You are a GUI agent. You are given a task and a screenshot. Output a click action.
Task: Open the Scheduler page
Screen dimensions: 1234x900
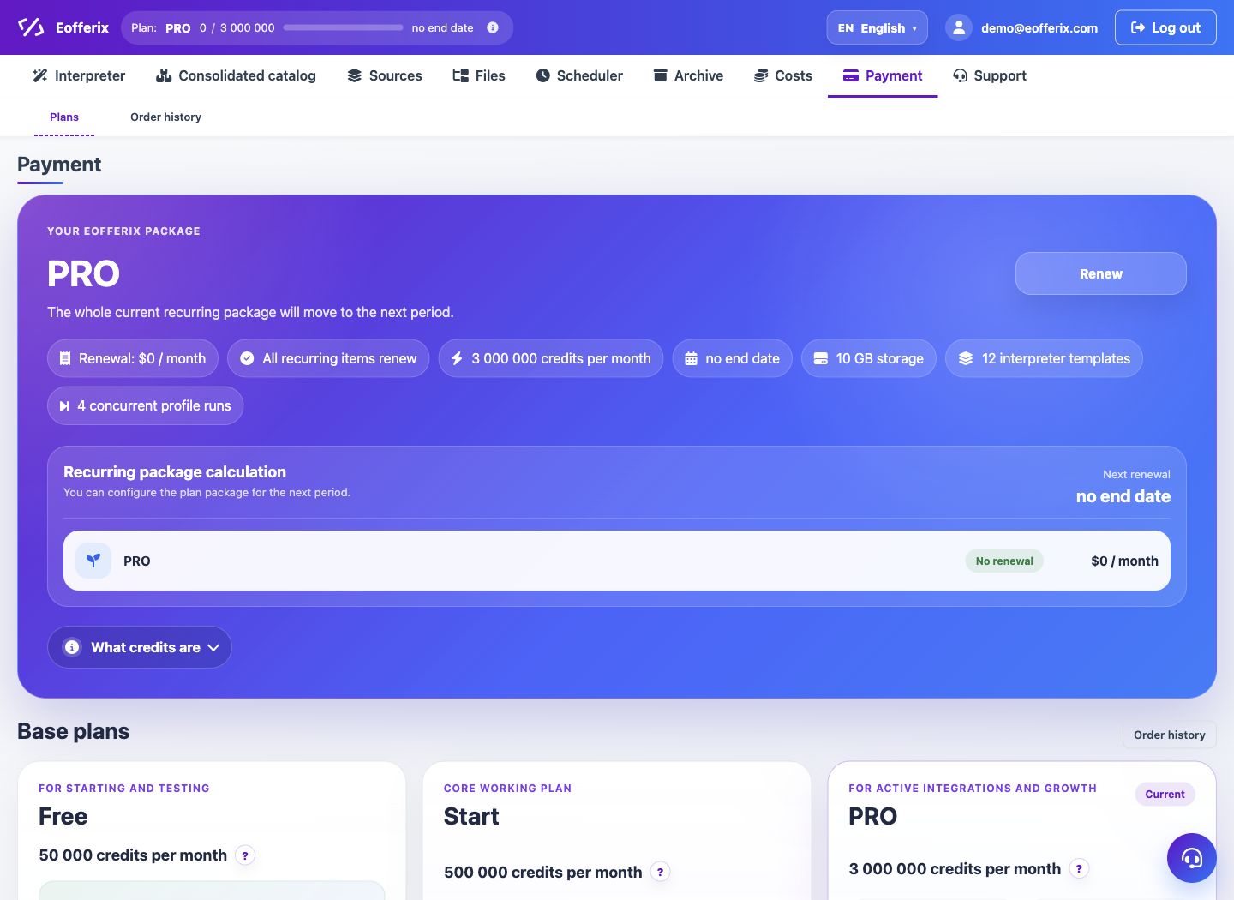coord(579,75)
